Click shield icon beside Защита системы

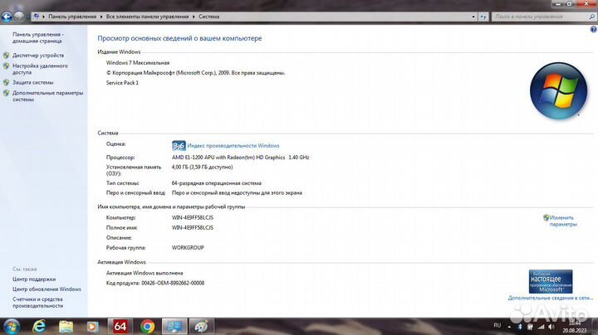click(6, 82)
